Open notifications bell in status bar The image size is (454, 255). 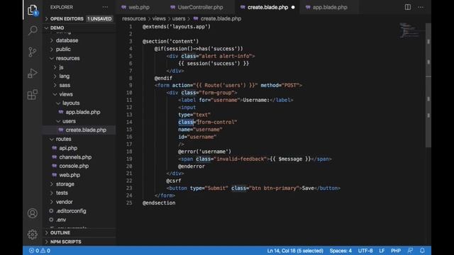pos(422,251)
